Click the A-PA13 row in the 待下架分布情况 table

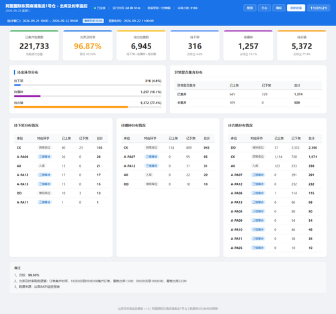click(x=61, y=184)
